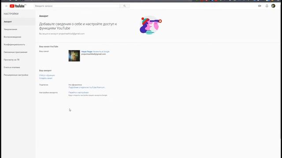Click the search magnifier button

point(124,6)
